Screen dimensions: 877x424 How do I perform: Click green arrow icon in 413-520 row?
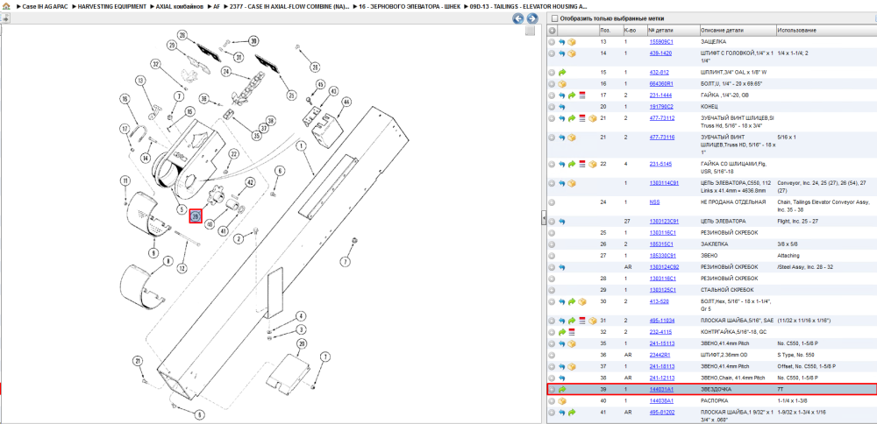[572, 301]
